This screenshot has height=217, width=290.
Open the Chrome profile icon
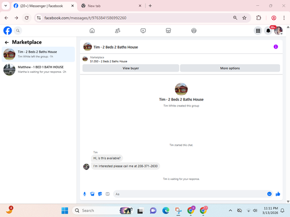pos(274,18)
